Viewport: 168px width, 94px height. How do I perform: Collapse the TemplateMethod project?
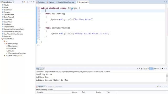[x=1, y=39]
